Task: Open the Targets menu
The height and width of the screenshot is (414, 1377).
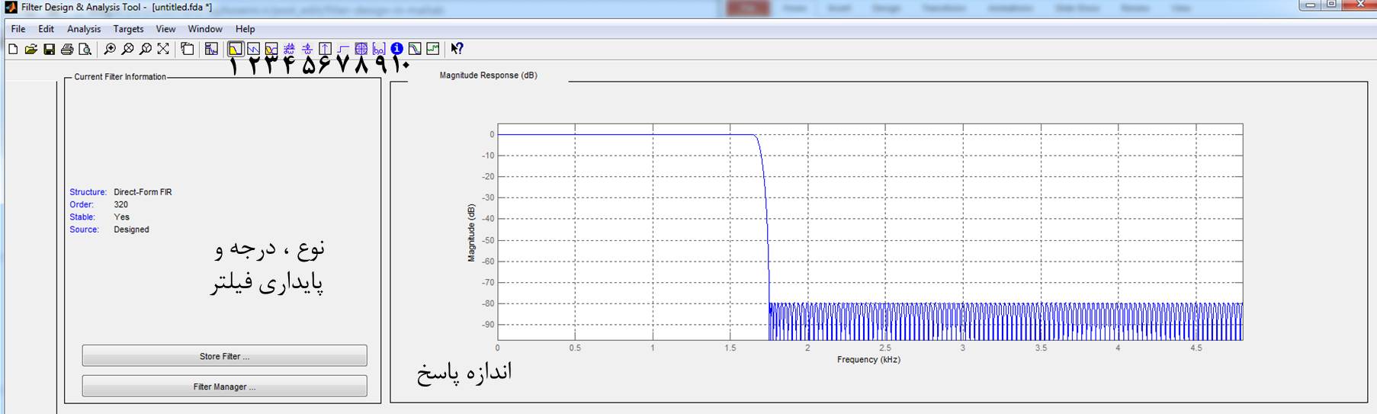Action: click(x=128, y=29)
